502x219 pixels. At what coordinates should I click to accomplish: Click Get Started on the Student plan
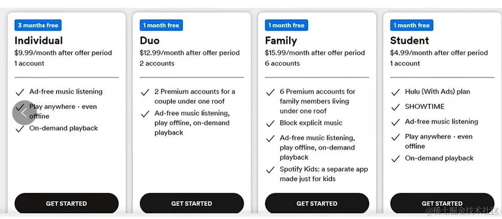[x=442, y=204]
